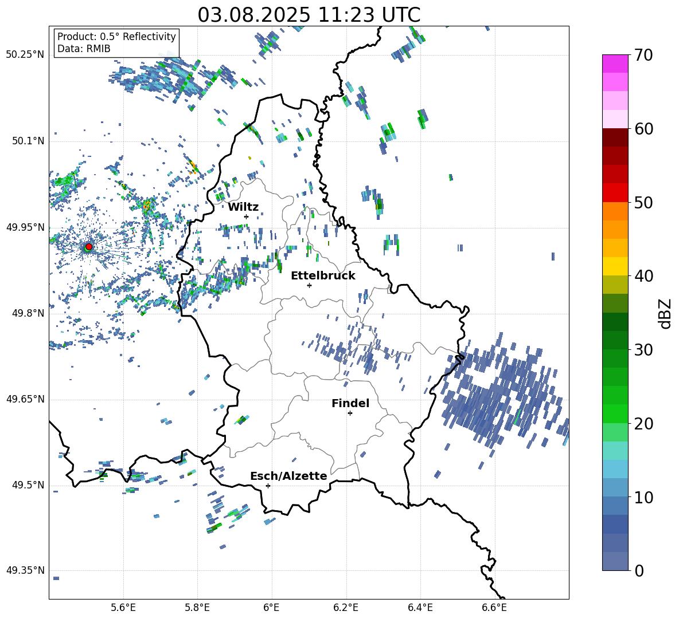Click the dBZ colorbar axis label

click(665, 313)
